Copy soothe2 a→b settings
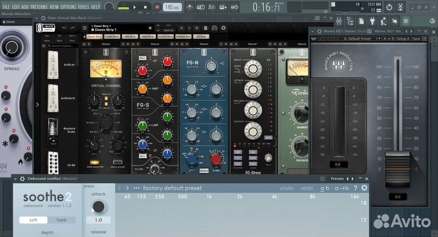Viewport: 438px width, 237px height. click(342, 188)
